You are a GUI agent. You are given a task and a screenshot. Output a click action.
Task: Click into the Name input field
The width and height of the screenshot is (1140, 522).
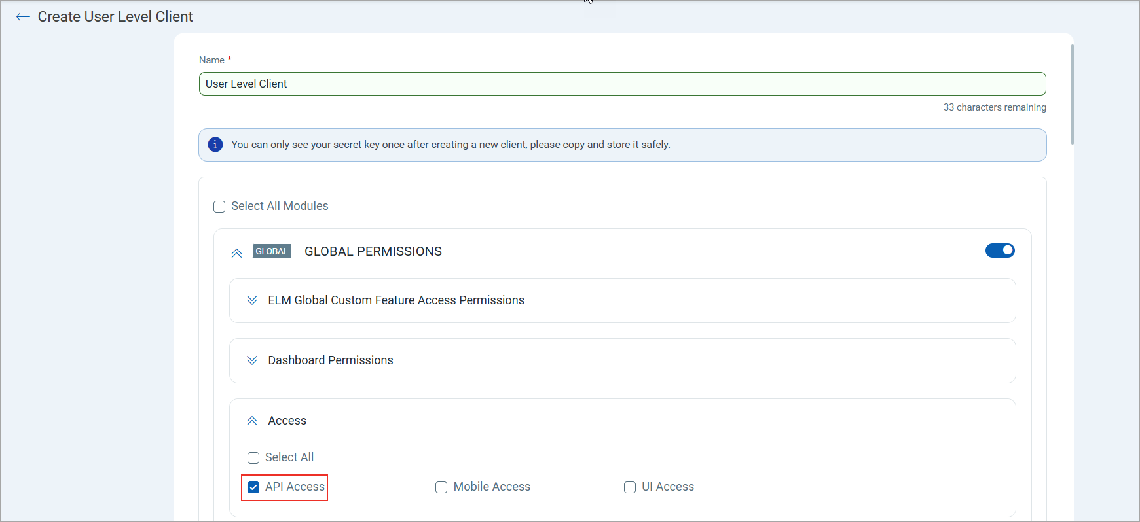coord(622,84)
